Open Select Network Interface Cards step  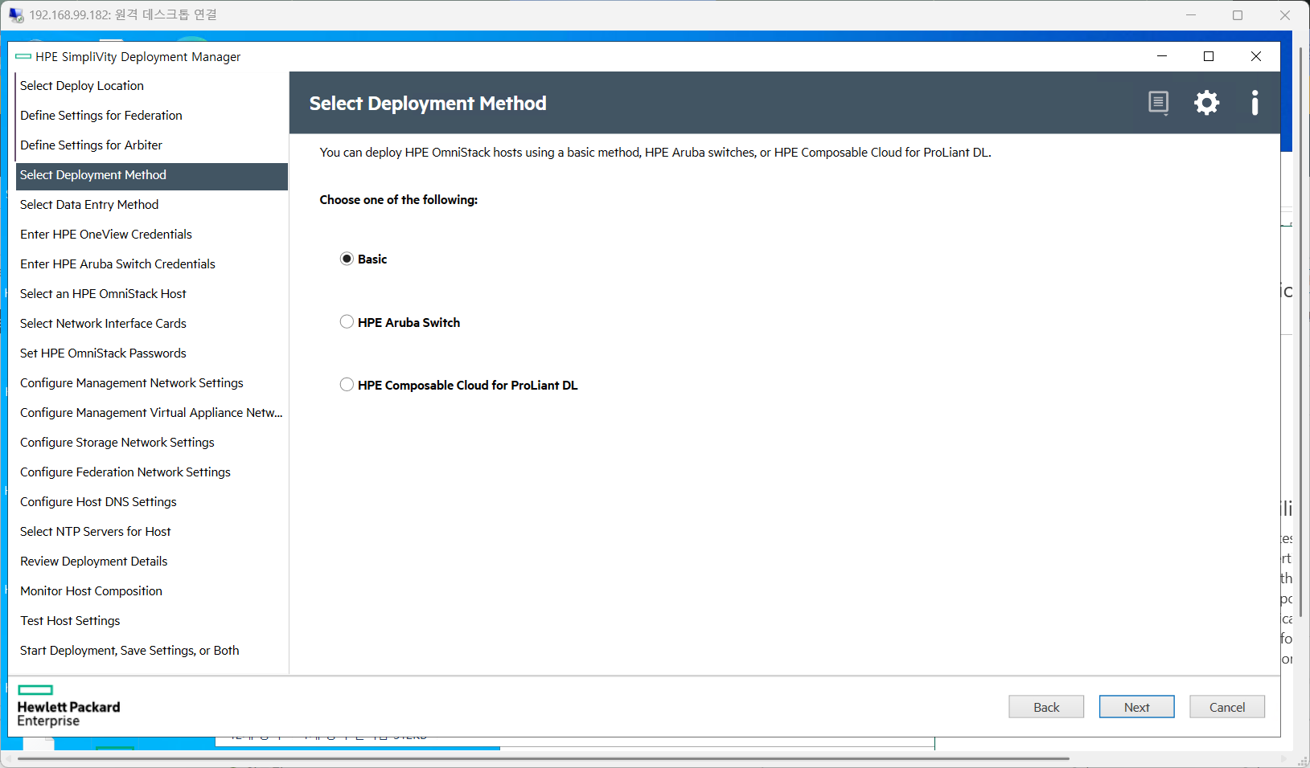(x=152, y=324)
